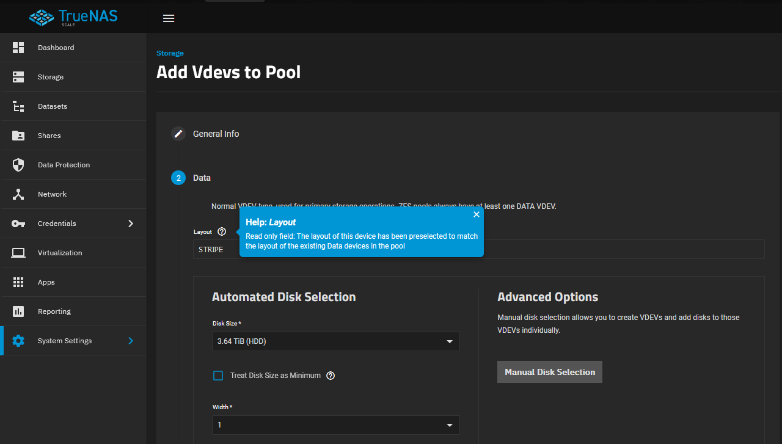Expand the System Settings submenu chevron

point(131,341)
